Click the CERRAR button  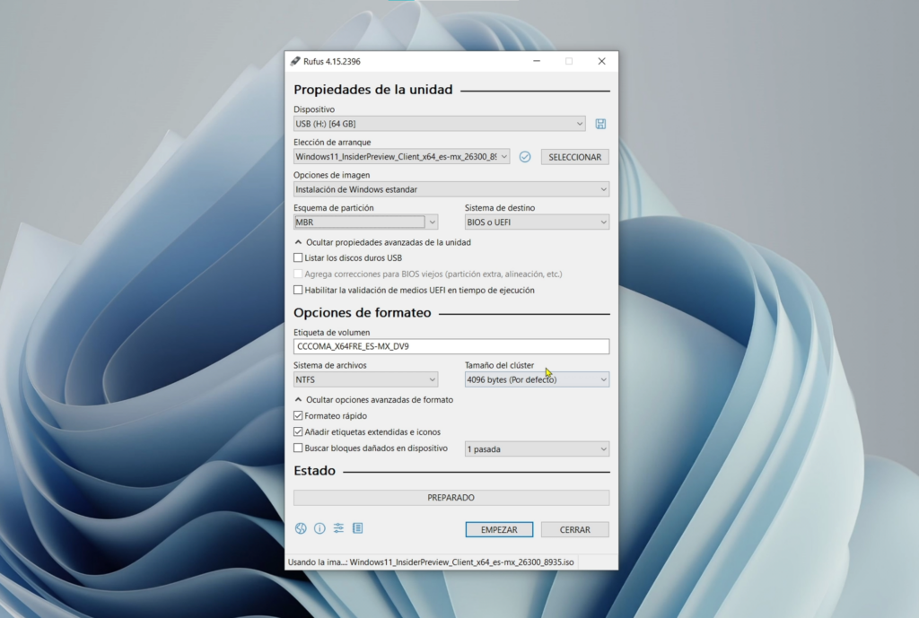tap(575, 529)
